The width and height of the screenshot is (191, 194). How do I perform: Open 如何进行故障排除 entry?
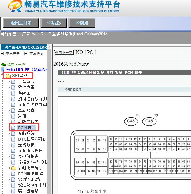tap(32, 99)
